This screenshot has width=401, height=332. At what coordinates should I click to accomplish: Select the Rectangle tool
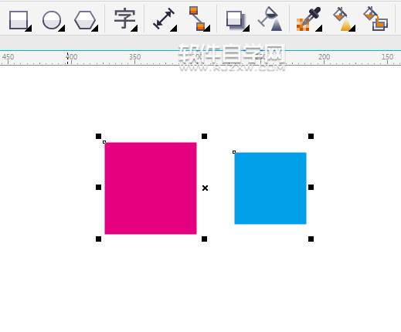19,20
